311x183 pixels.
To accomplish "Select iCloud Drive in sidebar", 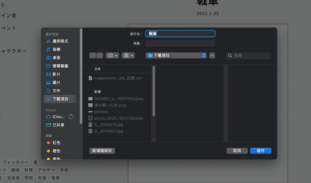I will 58,117.
